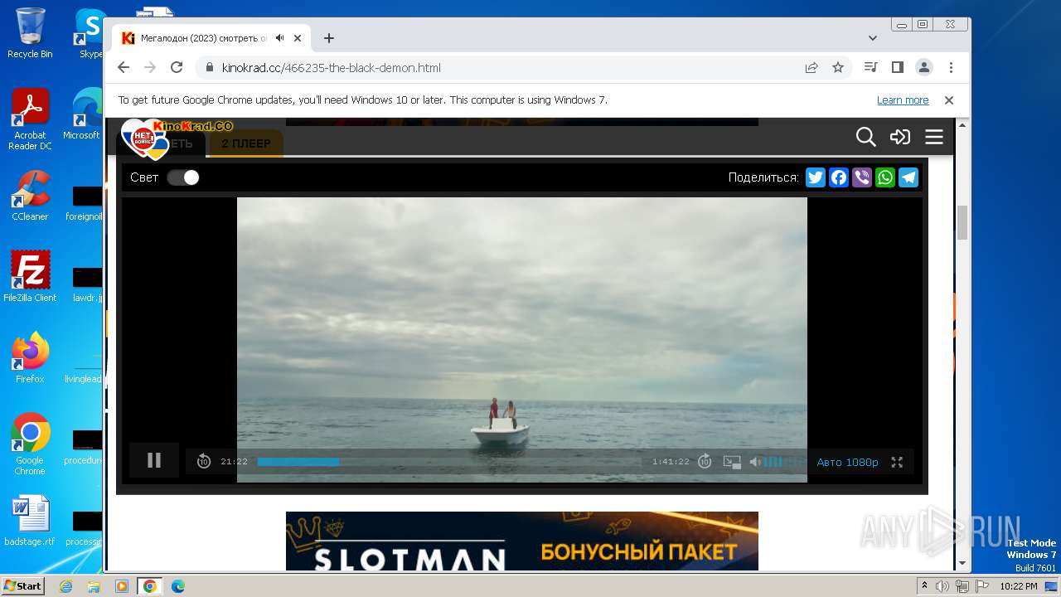Click the KinoKrad.CO logo

click(x=177, y=138)
